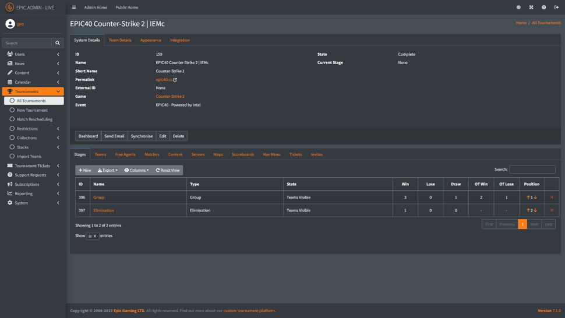Switch to Appearance tab

coord(151,40)
